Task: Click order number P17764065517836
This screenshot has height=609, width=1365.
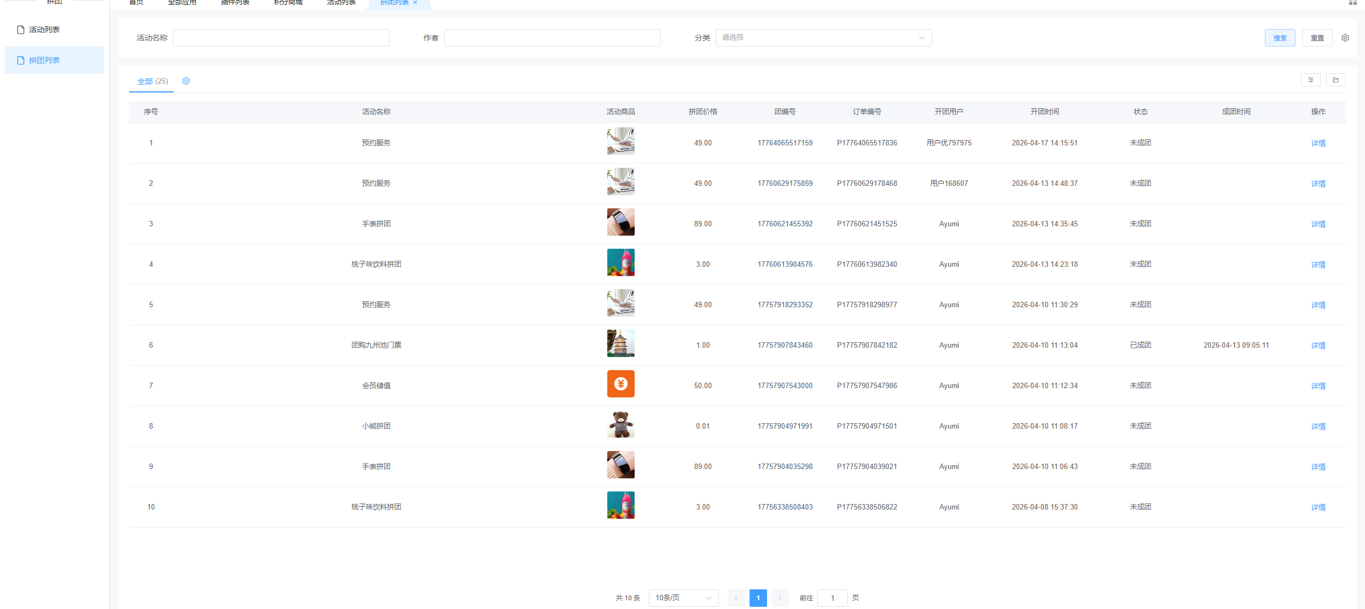Action: (867, 143)
